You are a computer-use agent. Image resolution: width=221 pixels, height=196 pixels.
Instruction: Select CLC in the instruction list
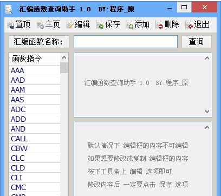click(x=34, y=158)
